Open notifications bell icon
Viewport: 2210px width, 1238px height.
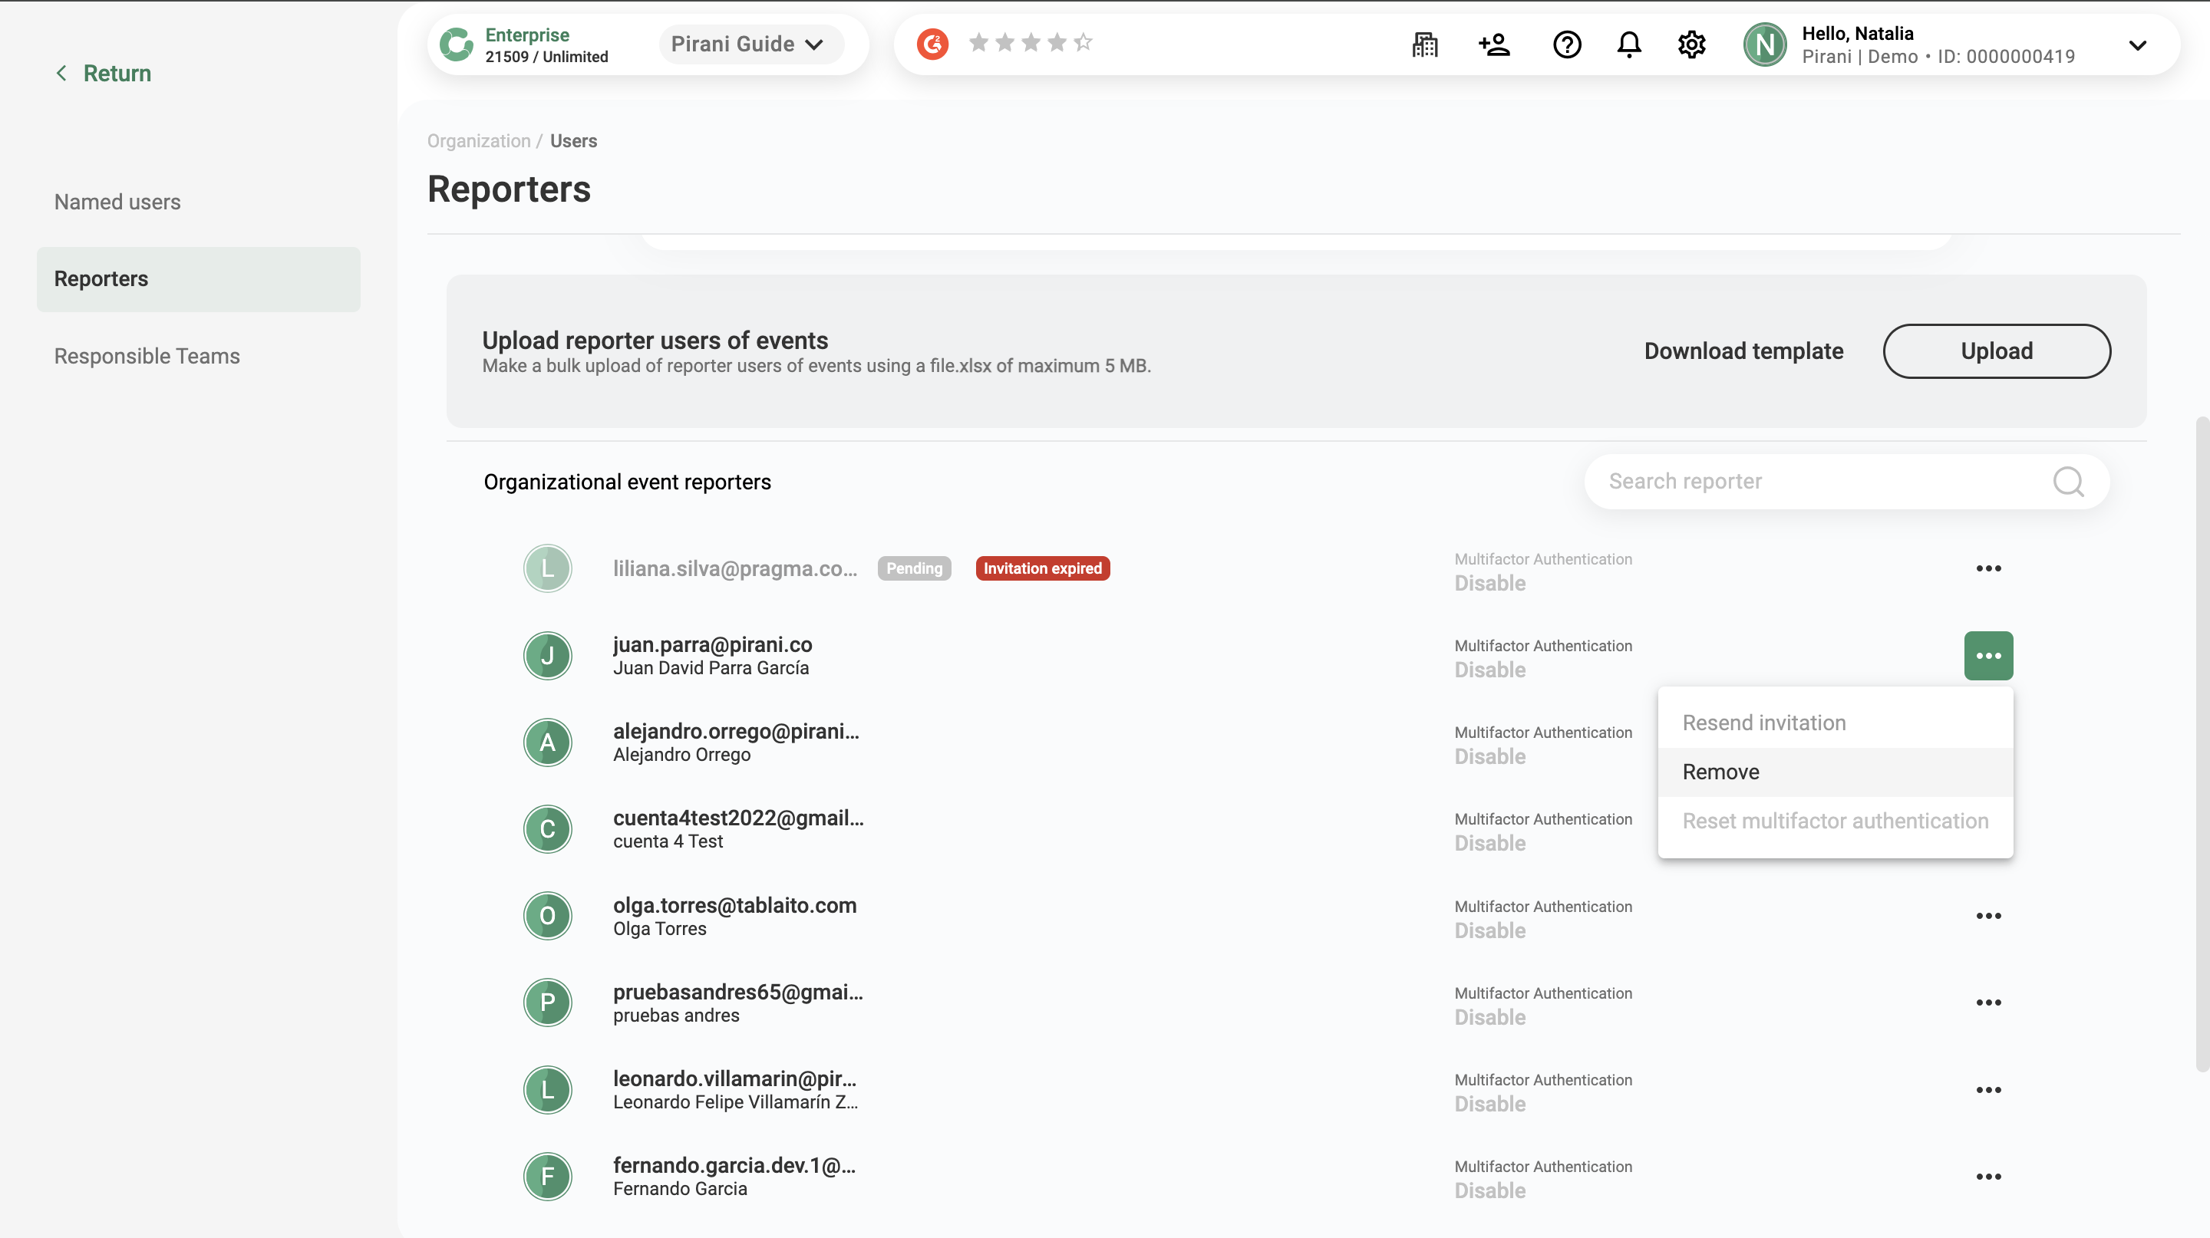point(1628,44)
